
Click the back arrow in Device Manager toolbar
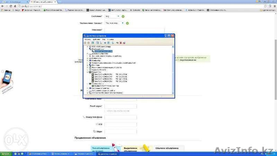pos(85,43)
